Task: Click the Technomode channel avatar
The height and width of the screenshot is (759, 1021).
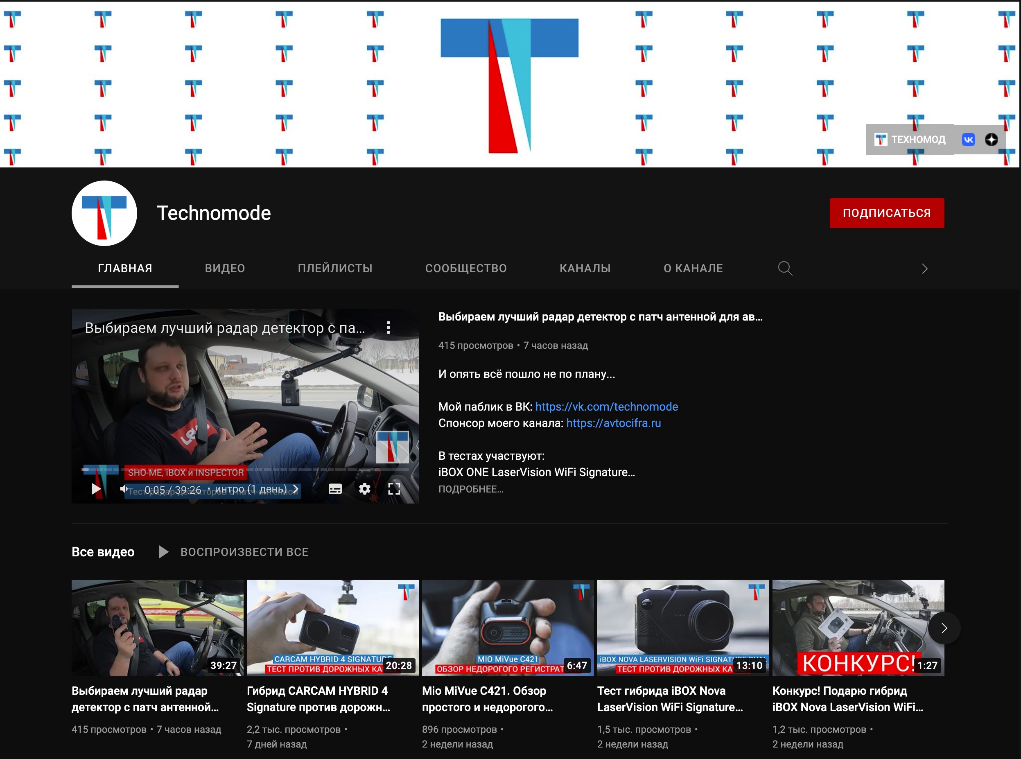Action: (x=104, y=213)
